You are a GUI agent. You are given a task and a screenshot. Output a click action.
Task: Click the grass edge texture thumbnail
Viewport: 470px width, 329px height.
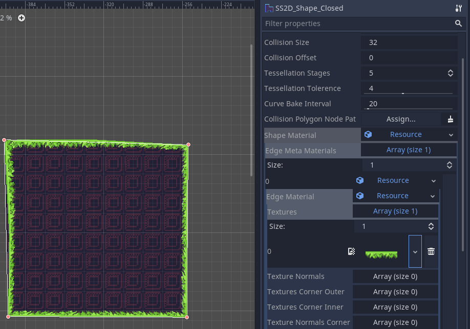(381, 253)
